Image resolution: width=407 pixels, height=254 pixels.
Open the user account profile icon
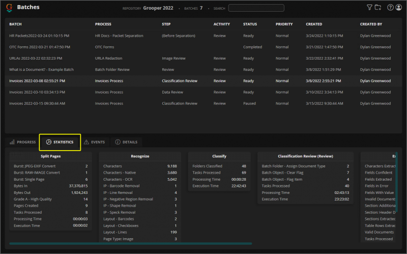pyautogui.click(x=399, y=8)
